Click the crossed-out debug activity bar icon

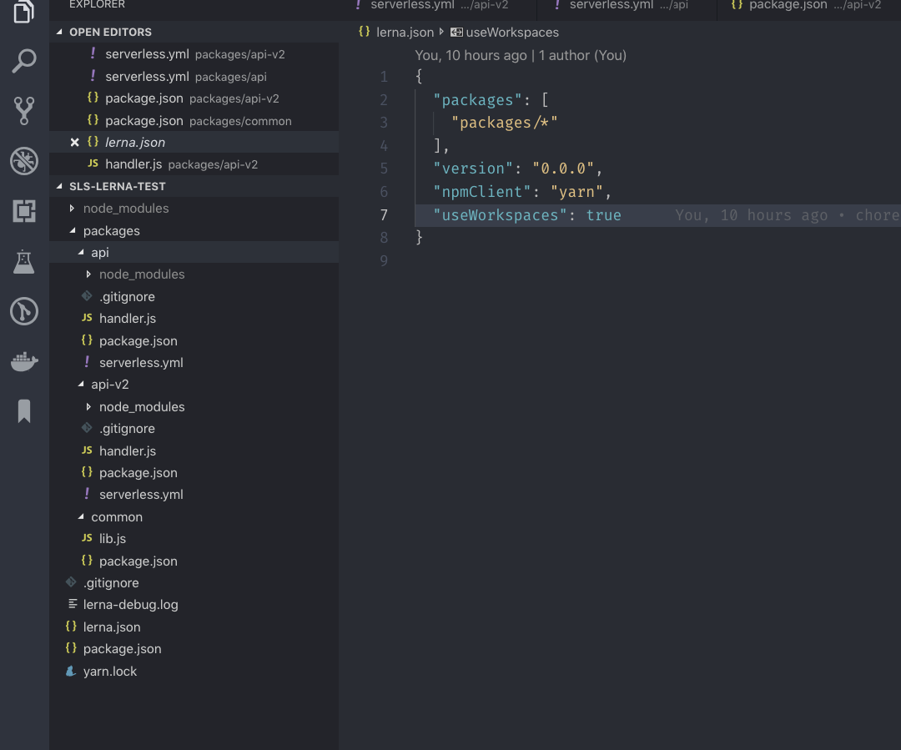pos(24,163)
